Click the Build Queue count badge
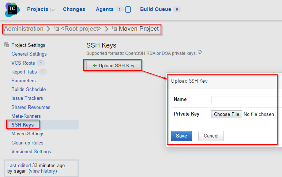 coord(177,10)
